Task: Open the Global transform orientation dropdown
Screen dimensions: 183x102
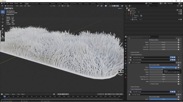Action: tap(54, 6)
